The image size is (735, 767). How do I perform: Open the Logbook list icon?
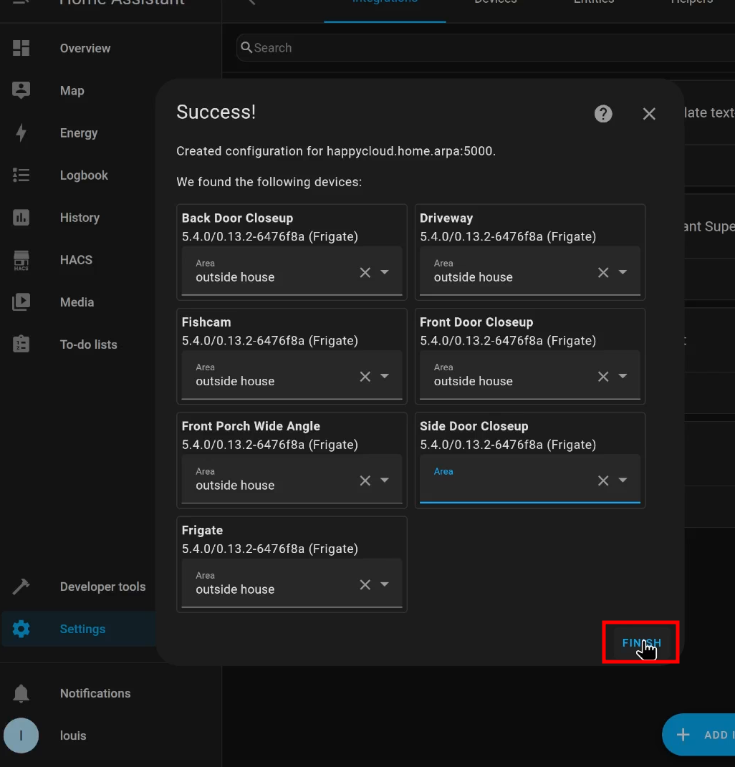point(21,175)
